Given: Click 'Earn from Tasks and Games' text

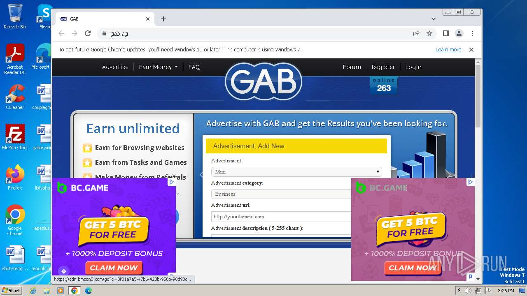Looking at the screenshot, I should point(141,162).
